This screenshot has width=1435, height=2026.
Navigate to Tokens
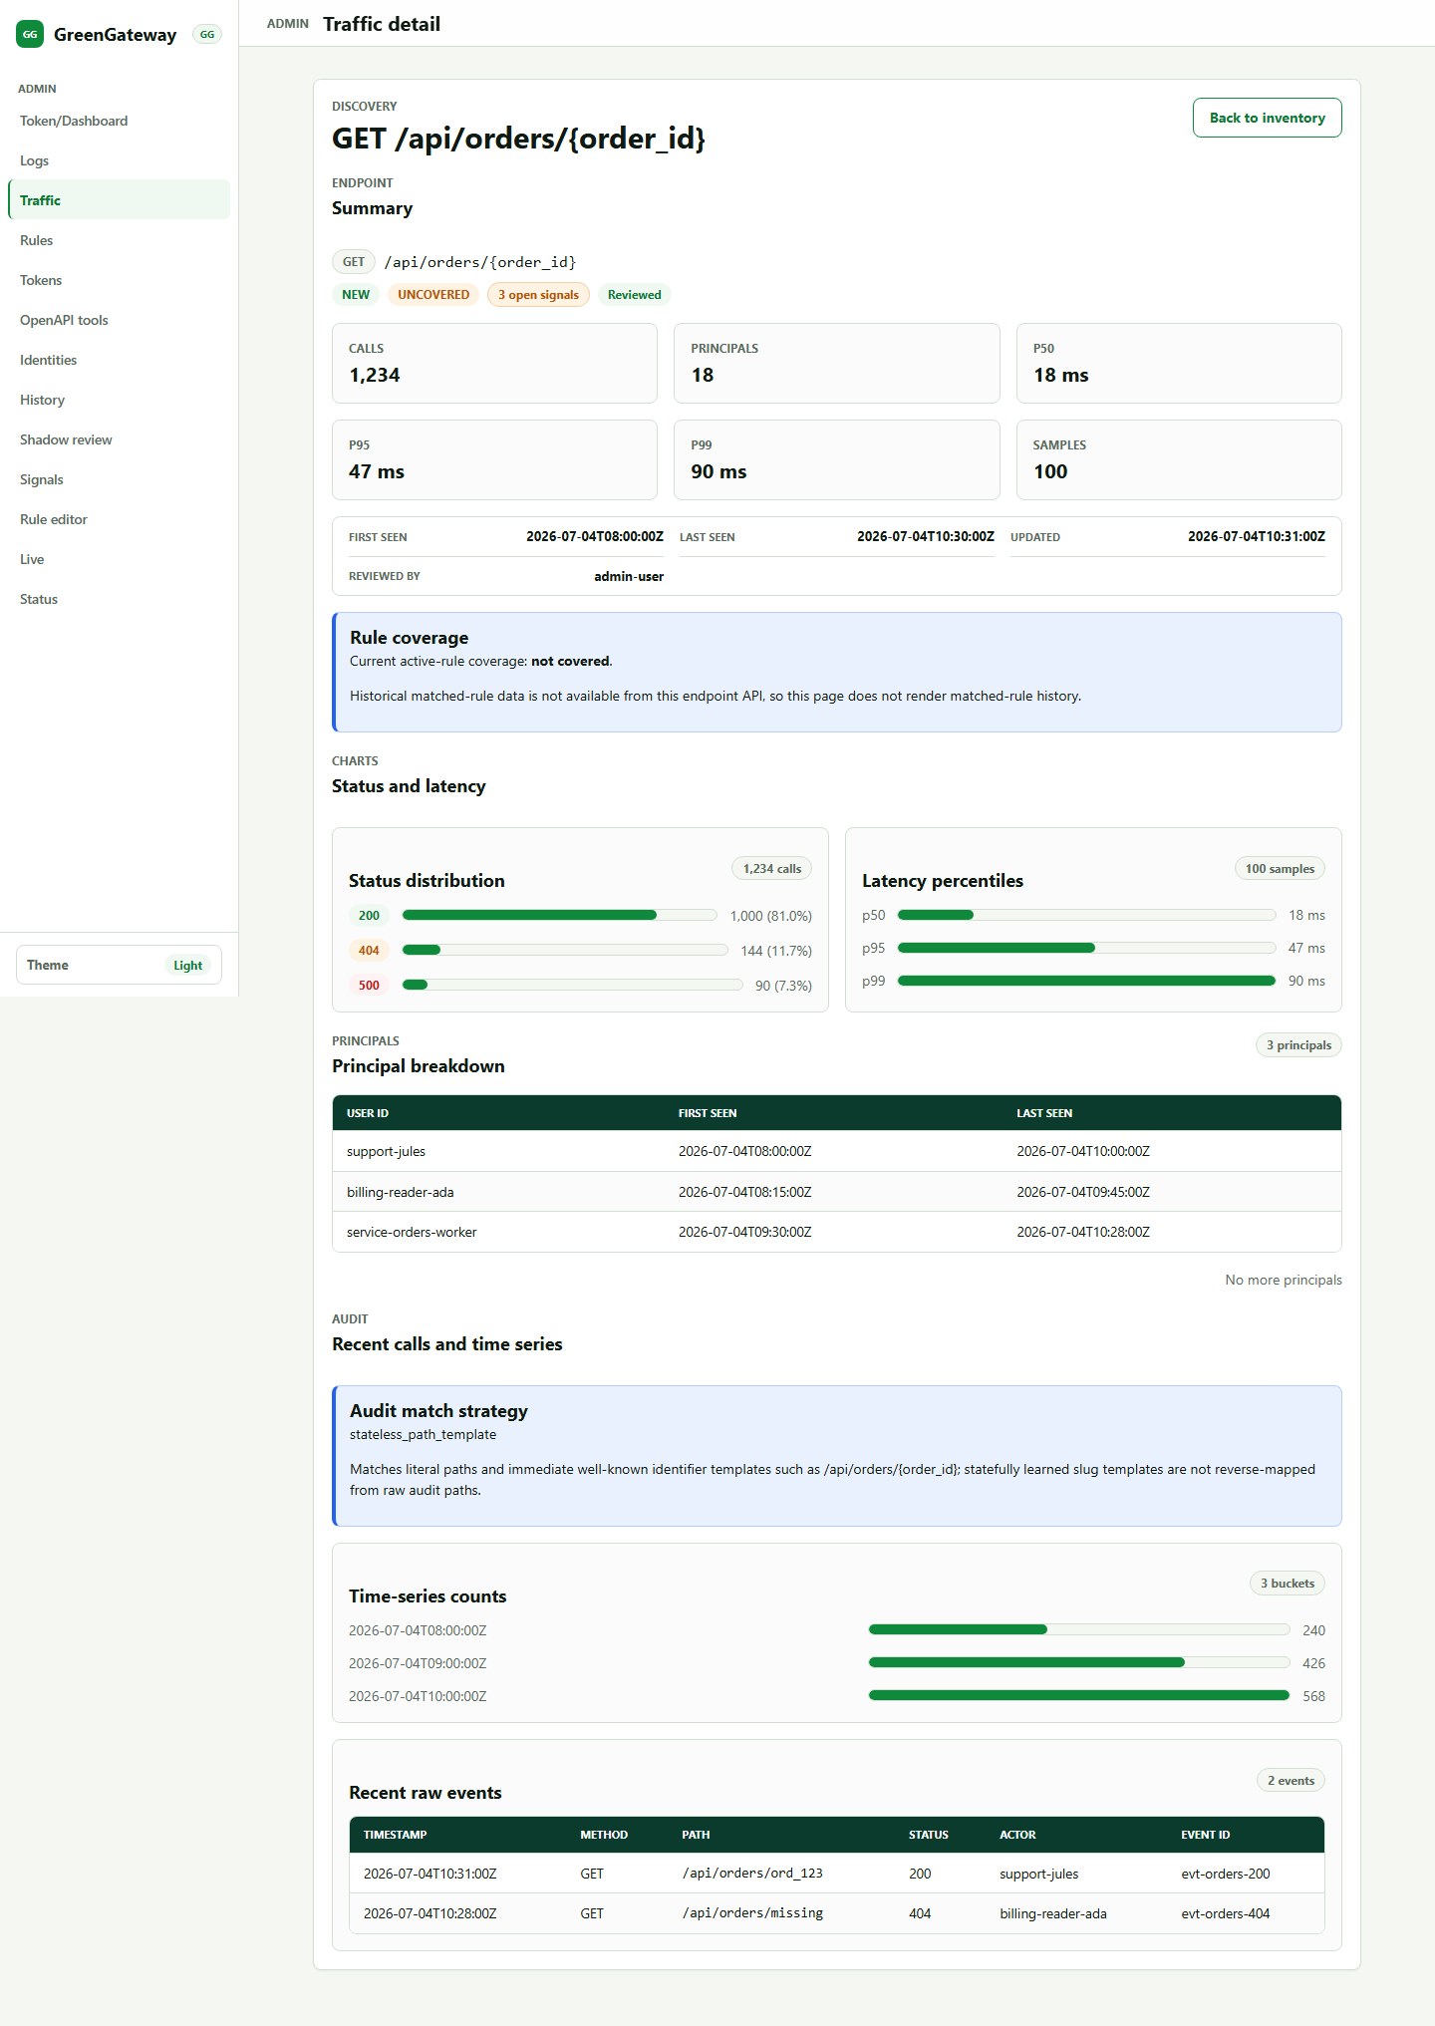(x=119, y=280)
